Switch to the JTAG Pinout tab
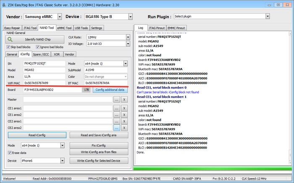Image resolution: width=294 pixels, height=183 pixels. point(157,28)
